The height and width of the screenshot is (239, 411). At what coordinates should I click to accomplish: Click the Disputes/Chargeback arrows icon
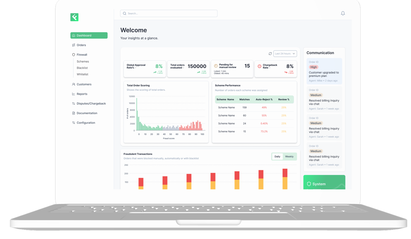pos(73,104)
